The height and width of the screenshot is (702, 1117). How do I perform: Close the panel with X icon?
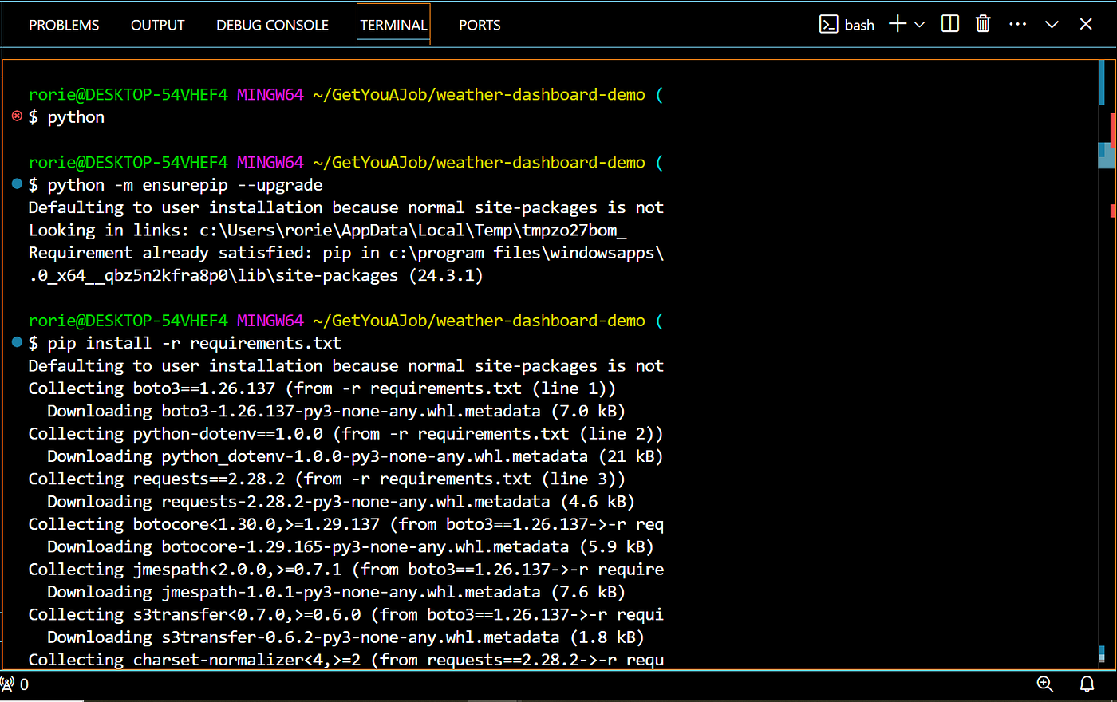[1086, 24]
